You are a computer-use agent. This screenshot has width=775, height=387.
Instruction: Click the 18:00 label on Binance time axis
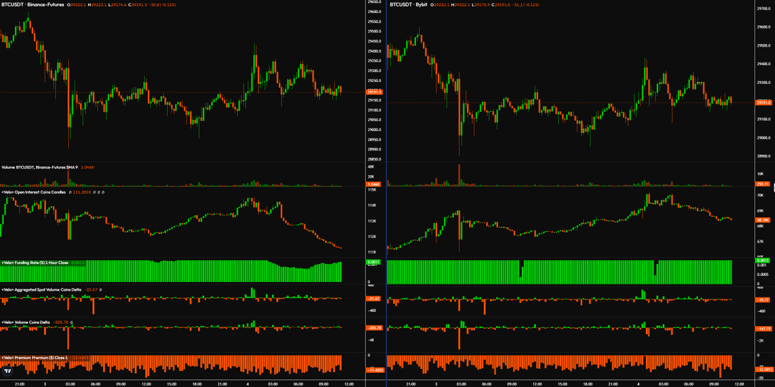coord(198,383)
